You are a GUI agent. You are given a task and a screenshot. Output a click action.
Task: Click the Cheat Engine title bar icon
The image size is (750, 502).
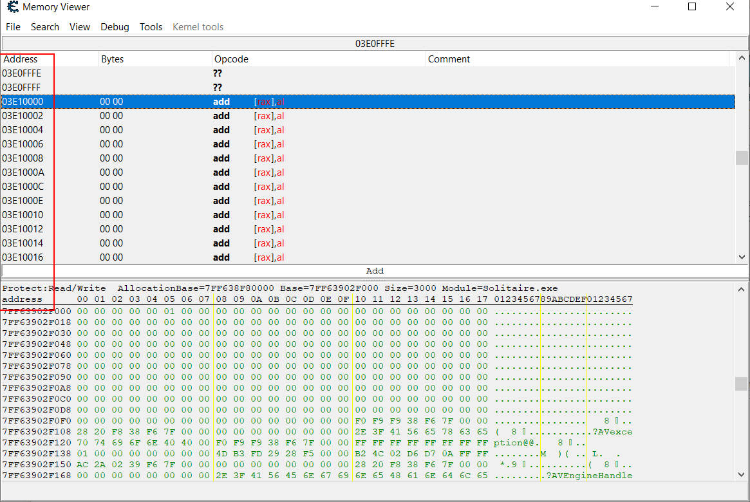[12, 8]
